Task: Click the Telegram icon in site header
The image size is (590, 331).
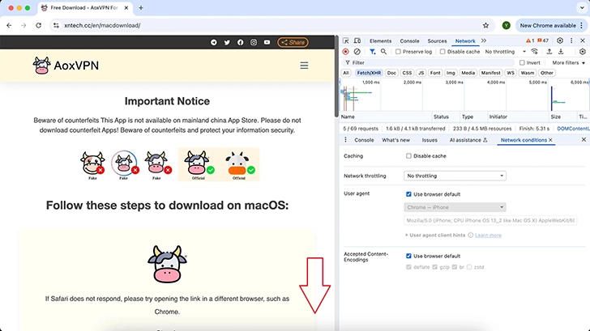Action: click(x=214, y=42)
